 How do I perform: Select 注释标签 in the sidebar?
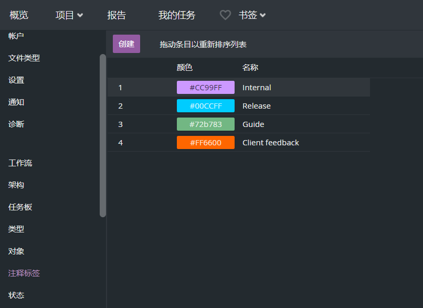pos(24,273)
